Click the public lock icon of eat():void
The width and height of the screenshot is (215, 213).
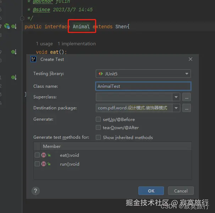point(49,155)
